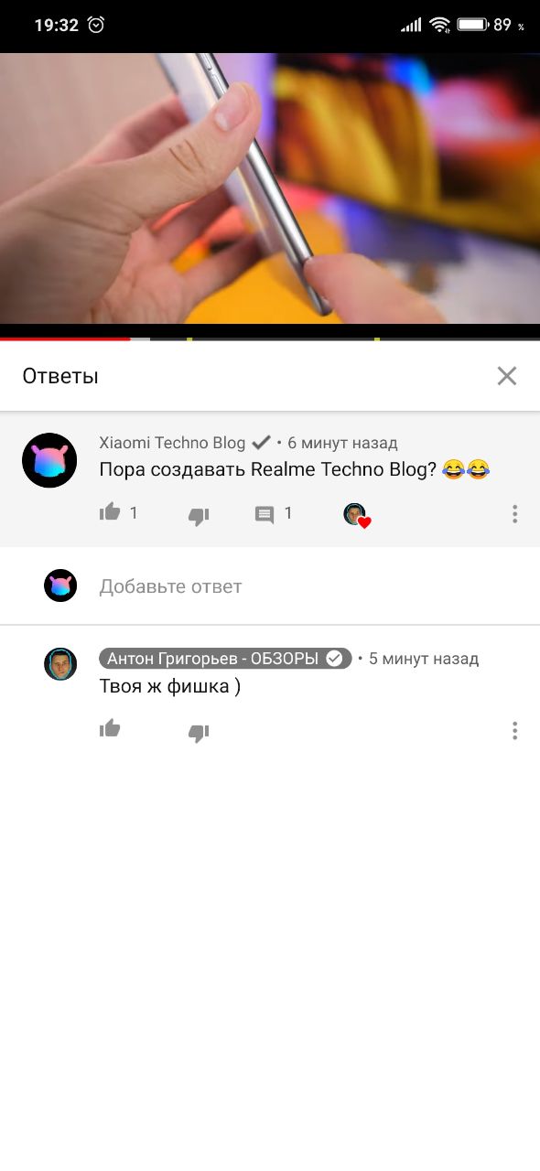Like the Xiaomi Techno Blog comment
The image size is (540, 1171).
pyautogui.click(x=110, y=512)
